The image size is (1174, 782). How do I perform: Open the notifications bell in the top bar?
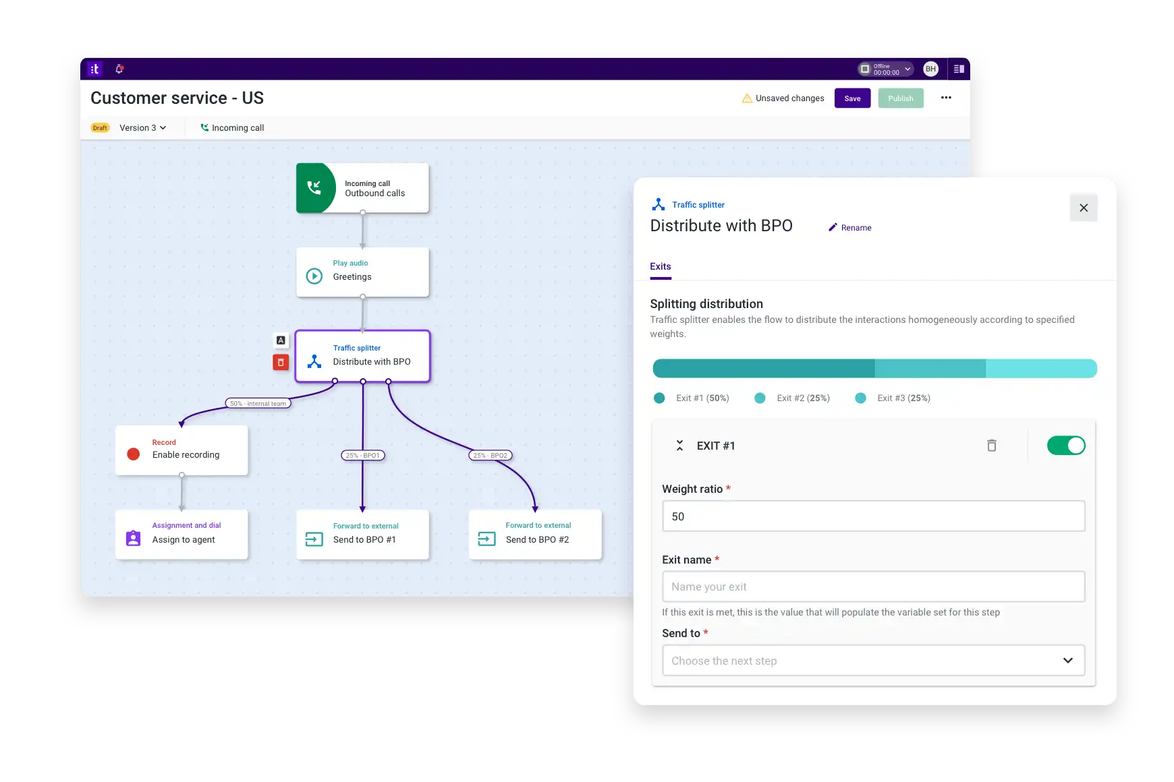coord(119,69)
